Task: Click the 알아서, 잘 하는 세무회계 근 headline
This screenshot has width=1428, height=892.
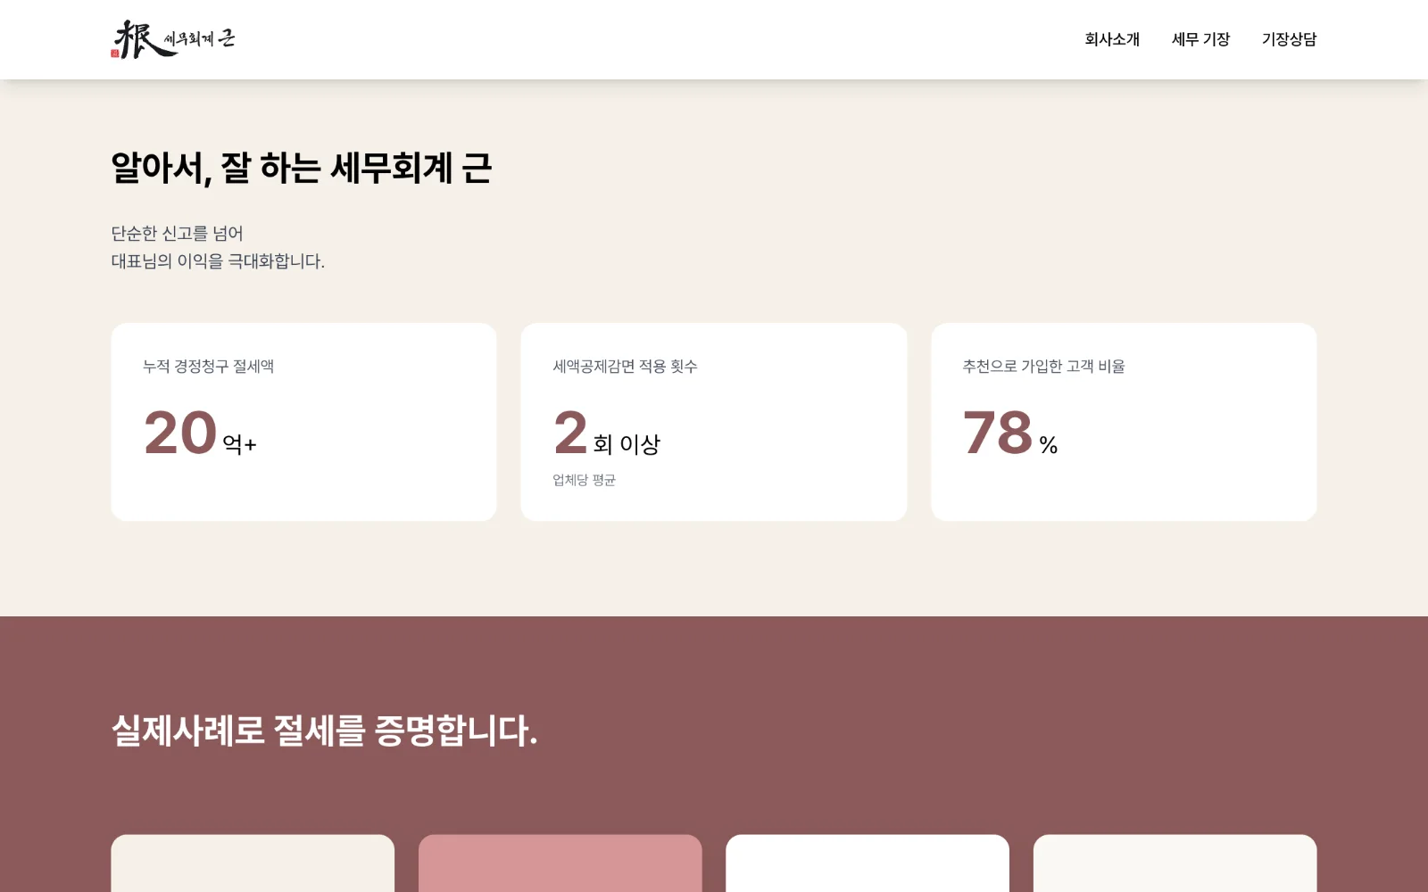Action: pyautogui.click(x=301, y=168)
